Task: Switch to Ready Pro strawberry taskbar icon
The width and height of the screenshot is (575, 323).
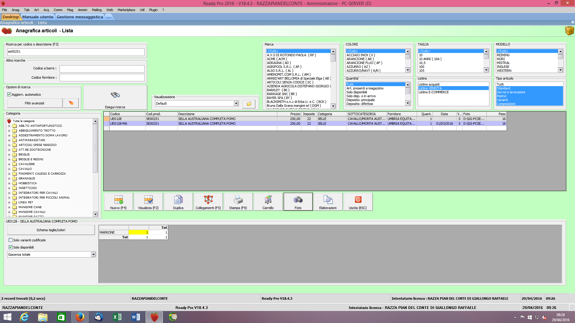Action: point(154,317)
